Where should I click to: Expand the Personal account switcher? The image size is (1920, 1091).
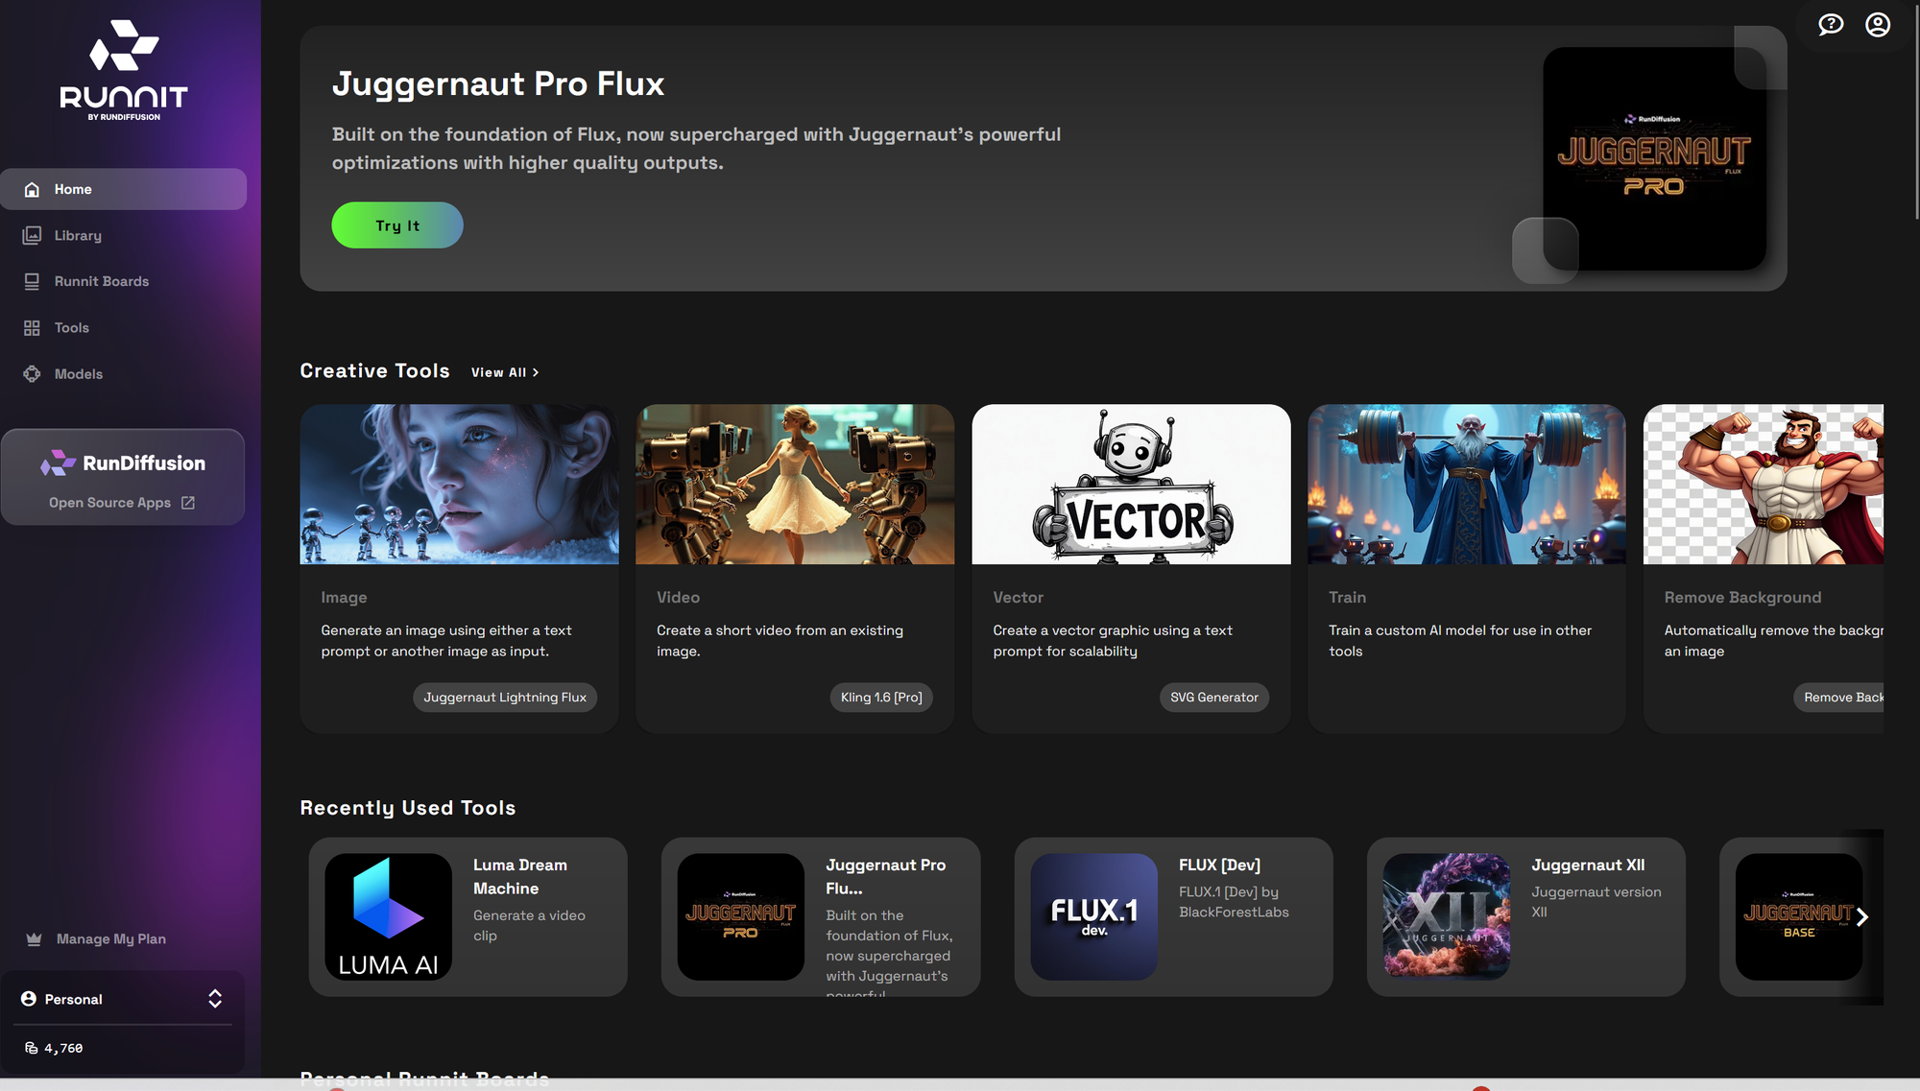tap(215, 999)
